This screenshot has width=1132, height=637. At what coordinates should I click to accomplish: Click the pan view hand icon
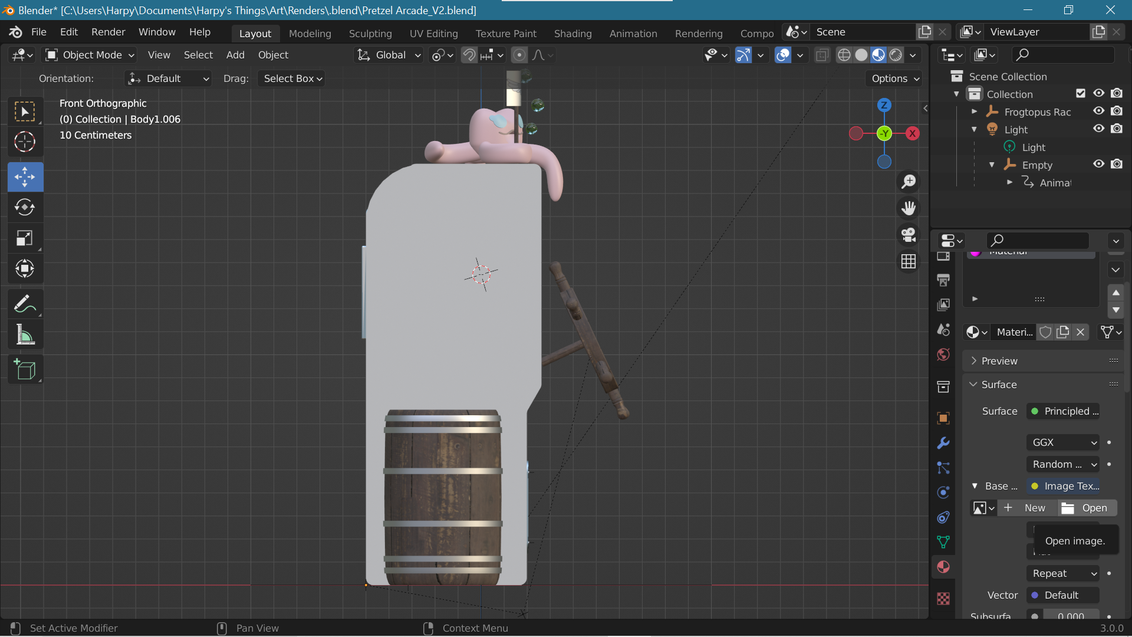tap(909, 208)
